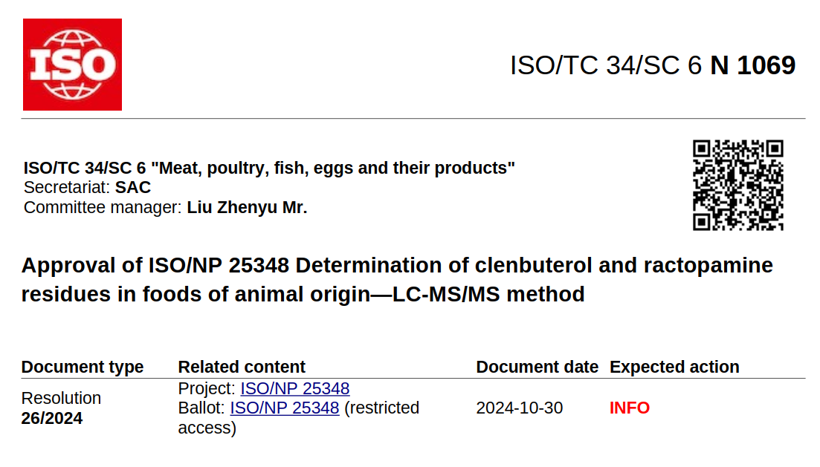Click the Document date column header
This screenshot has width=820, height=467.
pos(537,367)
